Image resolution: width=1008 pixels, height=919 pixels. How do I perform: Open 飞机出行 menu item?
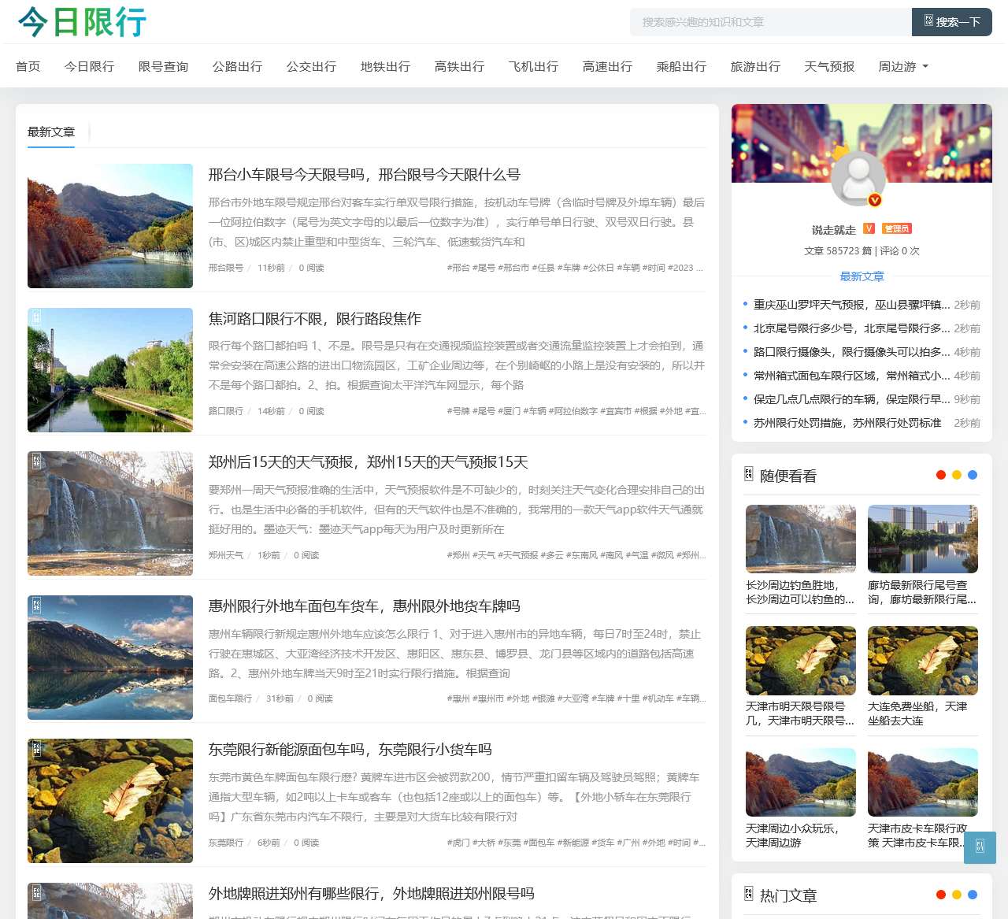(534, 66)
